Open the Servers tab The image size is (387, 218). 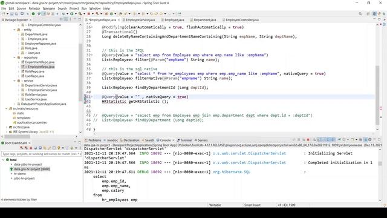pos(203,140)
